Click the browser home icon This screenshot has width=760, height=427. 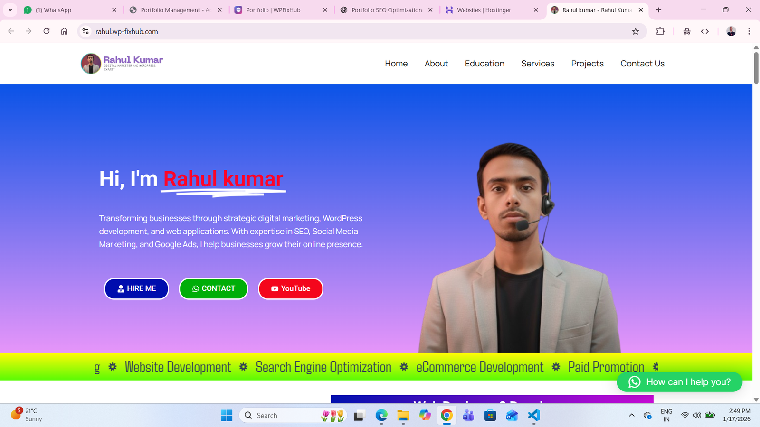point(64,31)
